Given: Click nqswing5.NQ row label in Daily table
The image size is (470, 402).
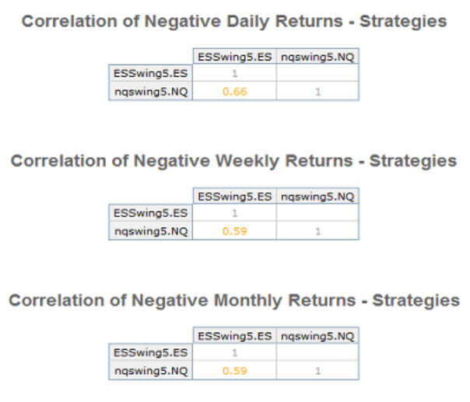Looking at the screenshot, I should click(151, 92).
